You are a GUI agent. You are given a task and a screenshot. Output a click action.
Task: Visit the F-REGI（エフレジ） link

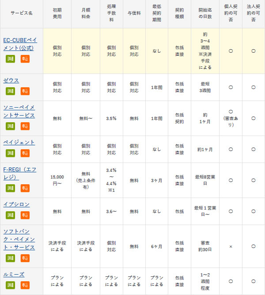click(x=19, y=173)
